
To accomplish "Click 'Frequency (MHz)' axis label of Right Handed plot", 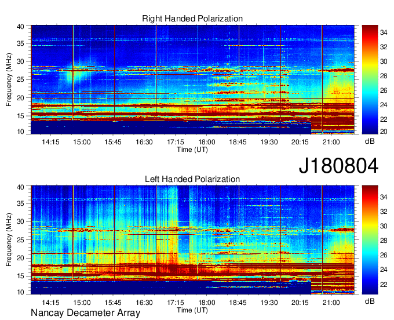I will (x=9, y=79).
